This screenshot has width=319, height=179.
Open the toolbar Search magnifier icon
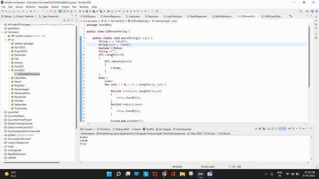[x=301, y=11]
